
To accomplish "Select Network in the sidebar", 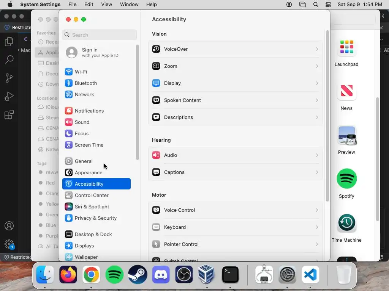I will (x=96, y=94).
